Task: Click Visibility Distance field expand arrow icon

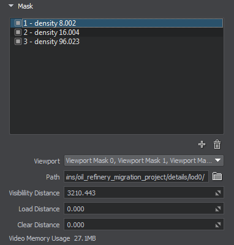Action: pos(218,193)
